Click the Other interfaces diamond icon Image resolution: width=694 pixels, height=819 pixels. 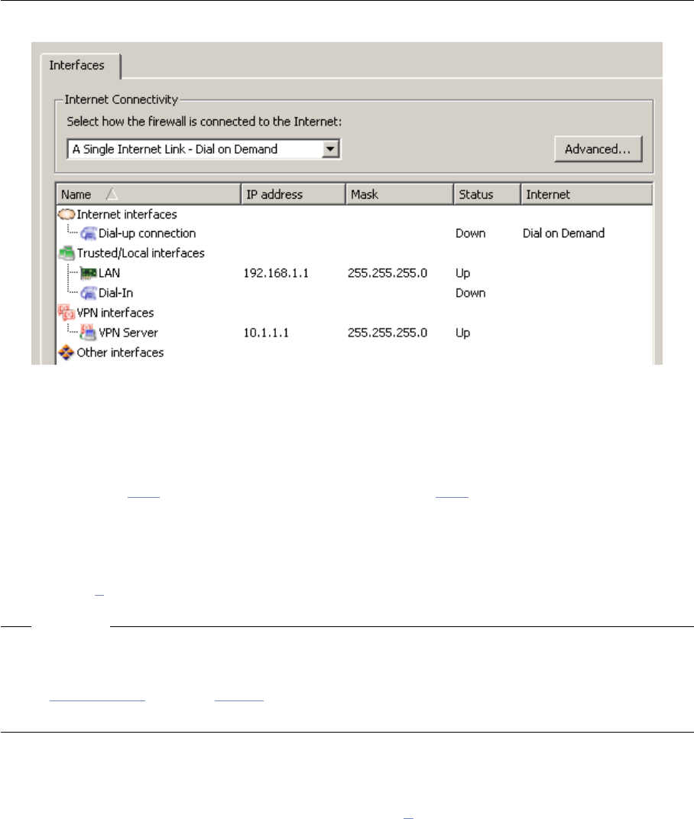tap(66, 353)
